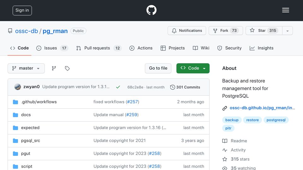This screenshot has height=170, width=303.
Task: Click the folder icon beside docs
Action: coord(15,115)
